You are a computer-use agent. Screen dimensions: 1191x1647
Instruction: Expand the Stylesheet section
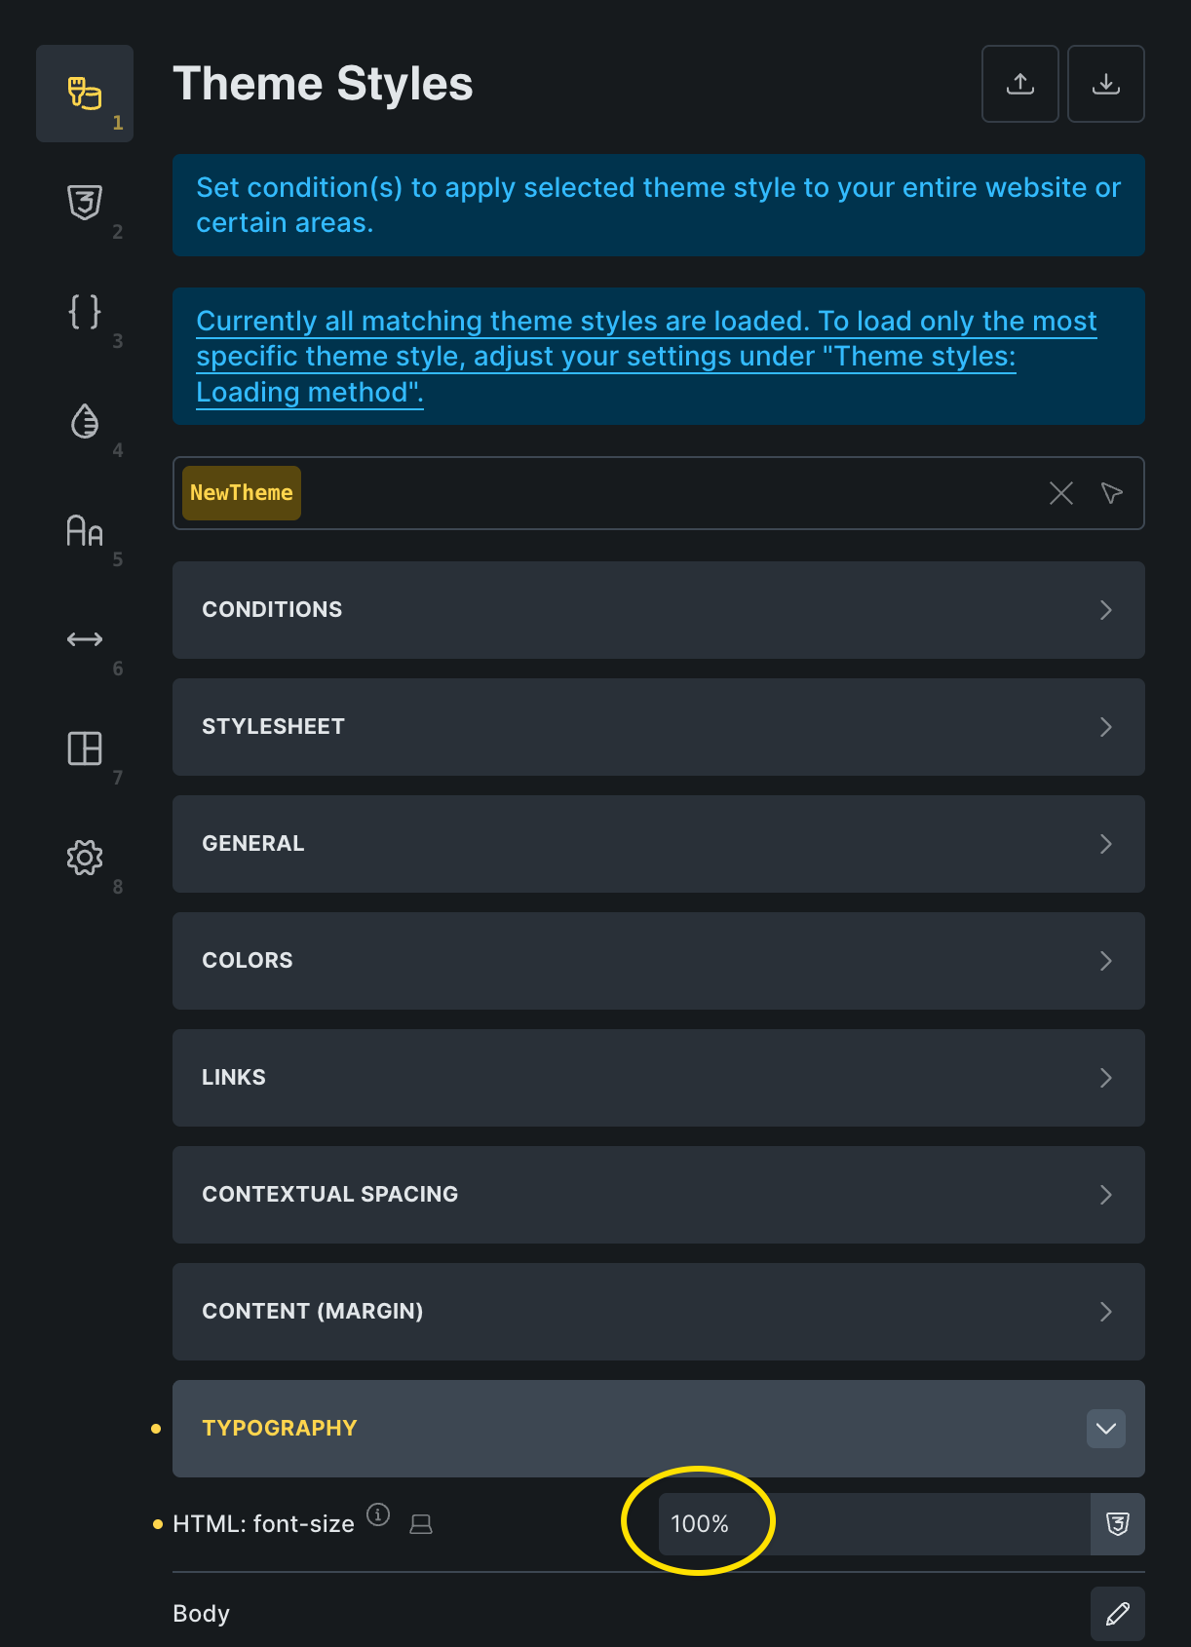click(658, 727)
